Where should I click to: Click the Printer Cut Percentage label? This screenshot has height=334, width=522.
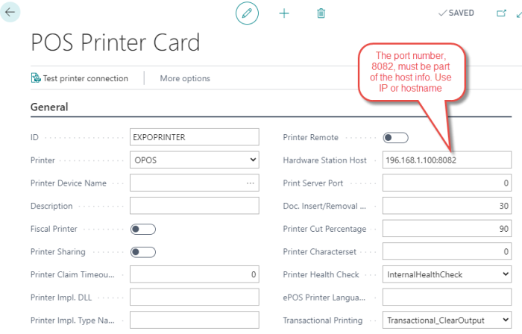pyautogui.click(x=324, y=229)
